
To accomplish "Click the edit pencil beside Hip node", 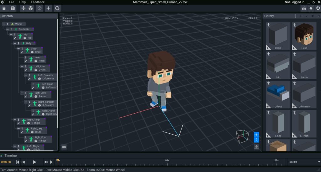I will click(15, 38).
